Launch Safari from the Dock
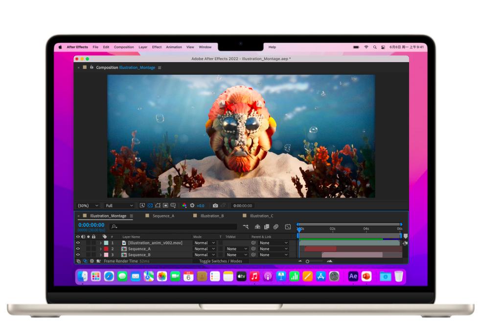Screen dimensions: 479x329 [109, 276]
